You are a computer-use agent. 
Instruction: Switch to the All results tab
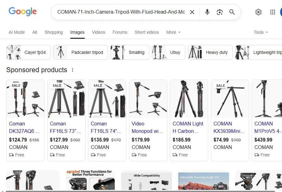[x=35, y=32]
